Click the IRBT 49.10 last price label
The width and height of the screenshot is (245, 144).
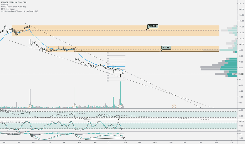click(238, 74)
